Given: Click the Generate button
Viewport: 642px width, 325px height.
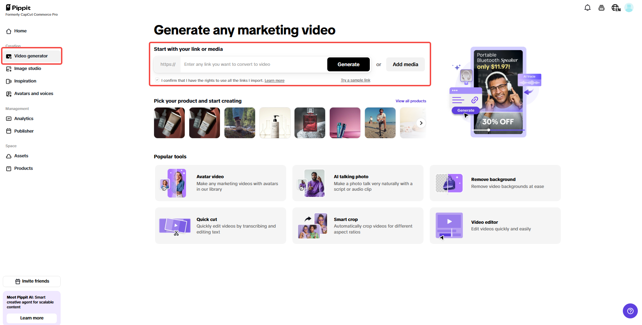Looking at the screenshot, I should [348, 64].
